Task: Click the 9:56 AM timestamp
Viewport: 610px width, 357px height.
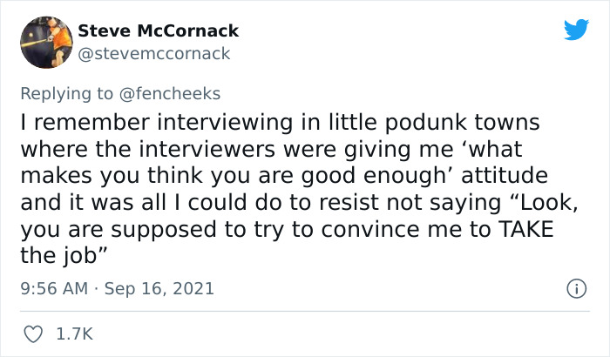Action: pyautogui.click(x=51, y=287)
